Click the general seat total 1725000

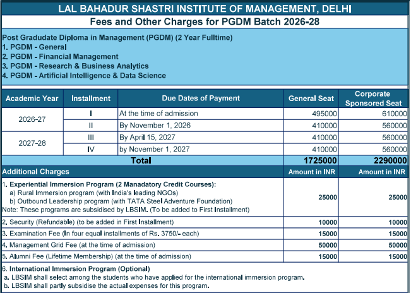[x=319, y=162]
